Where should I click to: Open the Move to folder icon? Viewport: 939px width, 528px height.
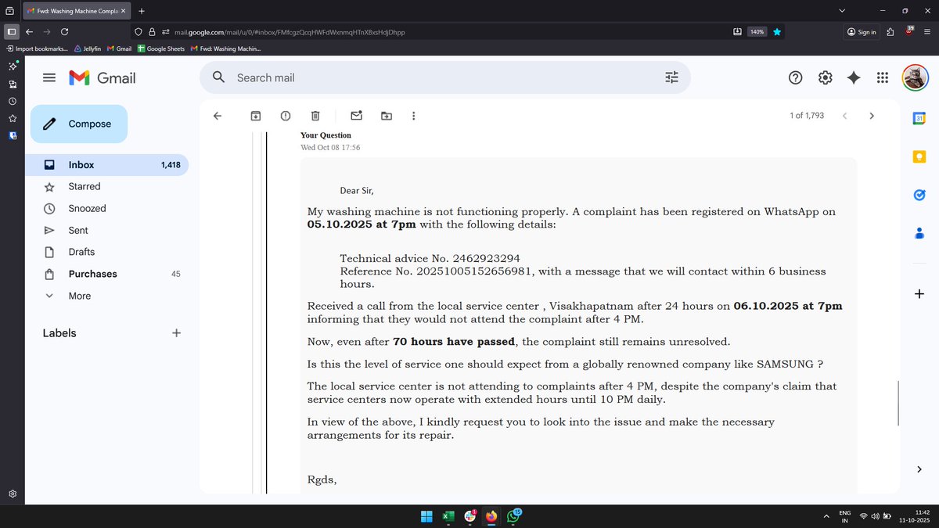[387, 116]
